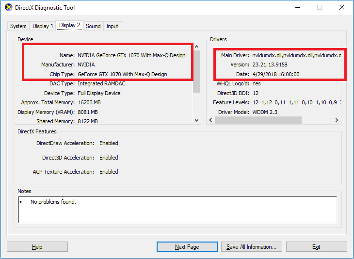The height and width of the screenshot is (259, 354).
Task: Click Chip Type value GeForce GTX 1070
Action: (x=122, y=74)
